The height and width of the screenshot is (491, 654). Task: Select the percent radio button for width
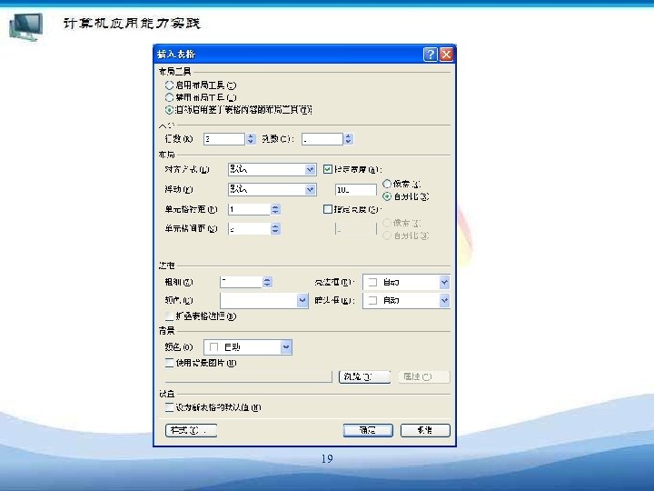click(x=387, y=196)
